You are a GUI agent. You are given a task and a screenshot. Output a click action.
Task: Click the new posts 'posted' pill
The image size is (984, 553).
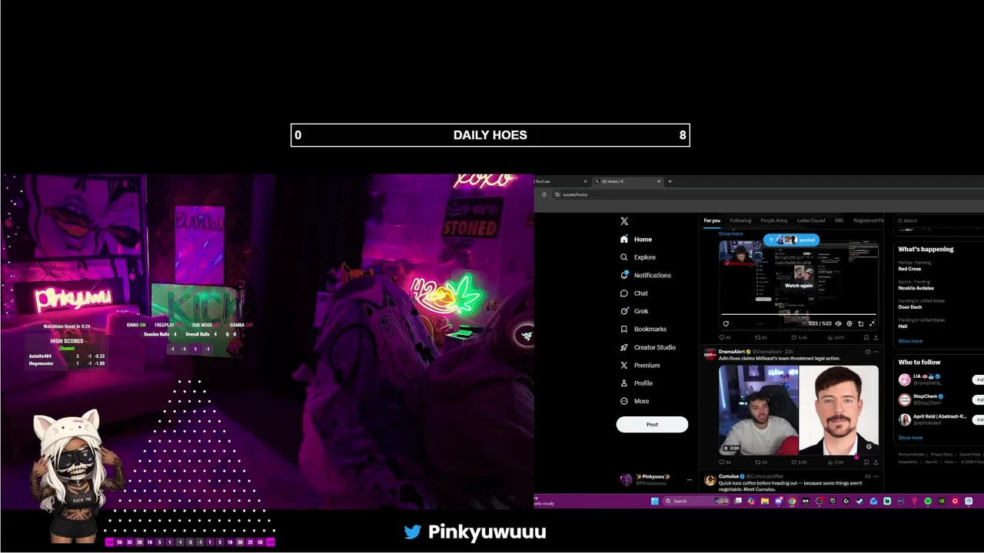pyautogui.click(x=792, y=240)
